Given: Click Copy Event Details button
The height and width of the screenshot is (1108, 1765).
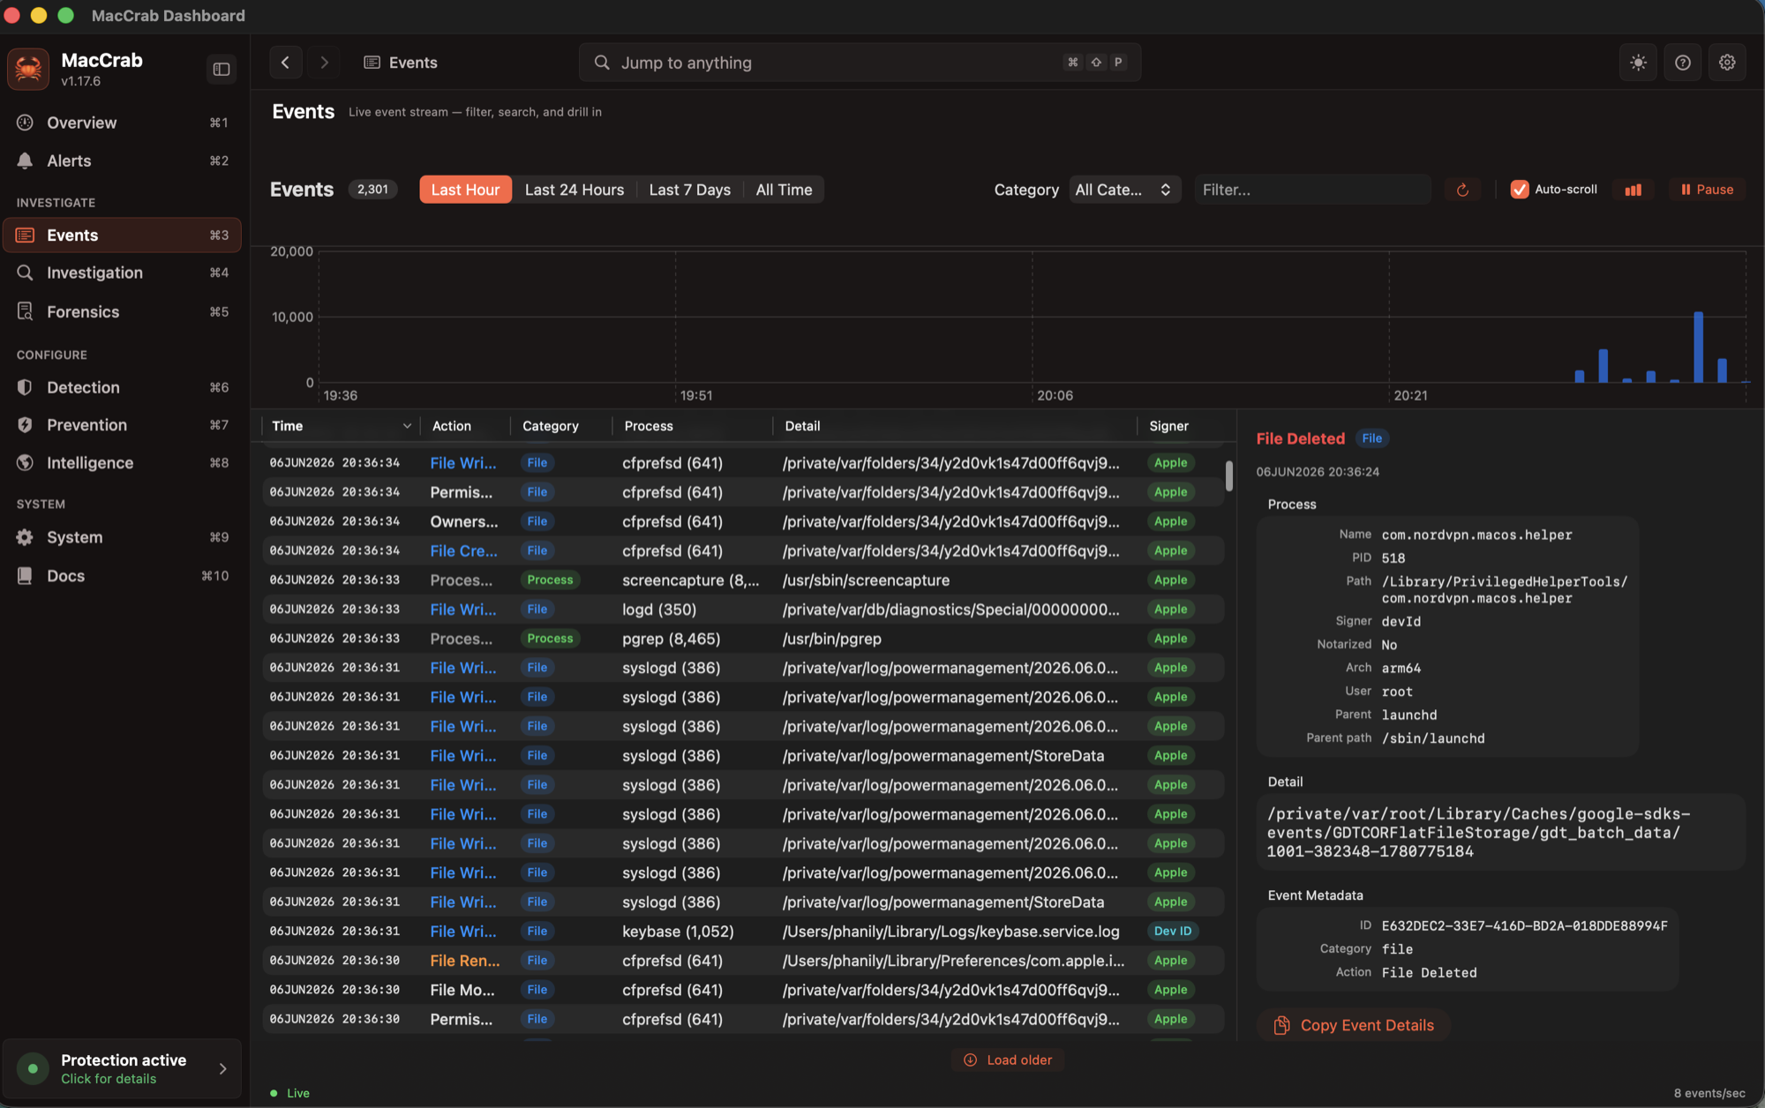Looking at the screenshot, I should click(1354, 1025).
